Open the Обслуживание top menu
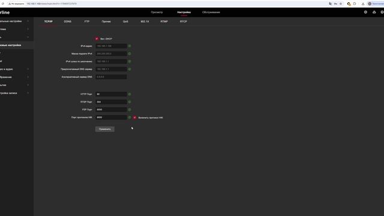384x216 pixels. [211, 12]
